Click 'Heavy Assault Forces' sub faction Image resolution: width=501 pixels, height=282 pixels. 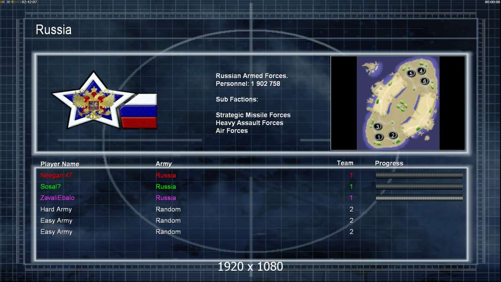point(250,123)
